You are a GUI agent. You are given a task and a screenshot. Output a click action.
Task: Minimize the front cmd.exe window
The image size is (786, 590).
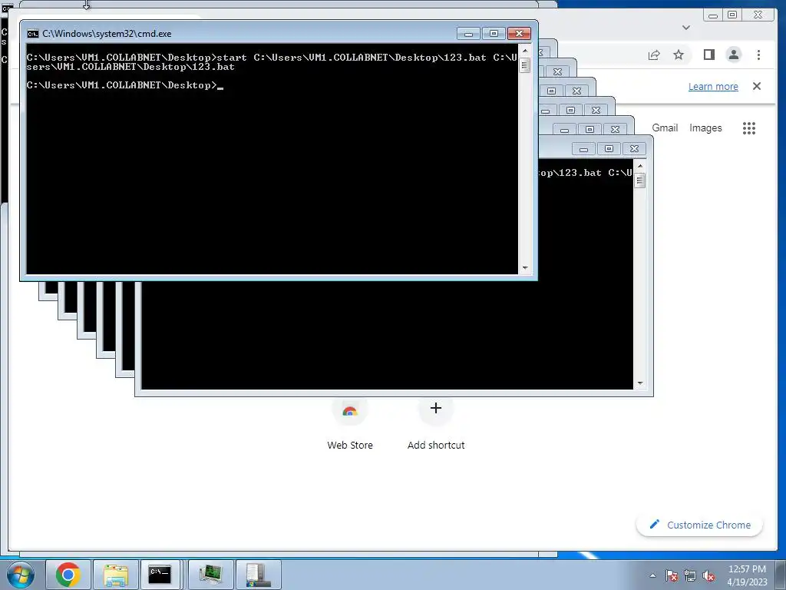(468, 34)
